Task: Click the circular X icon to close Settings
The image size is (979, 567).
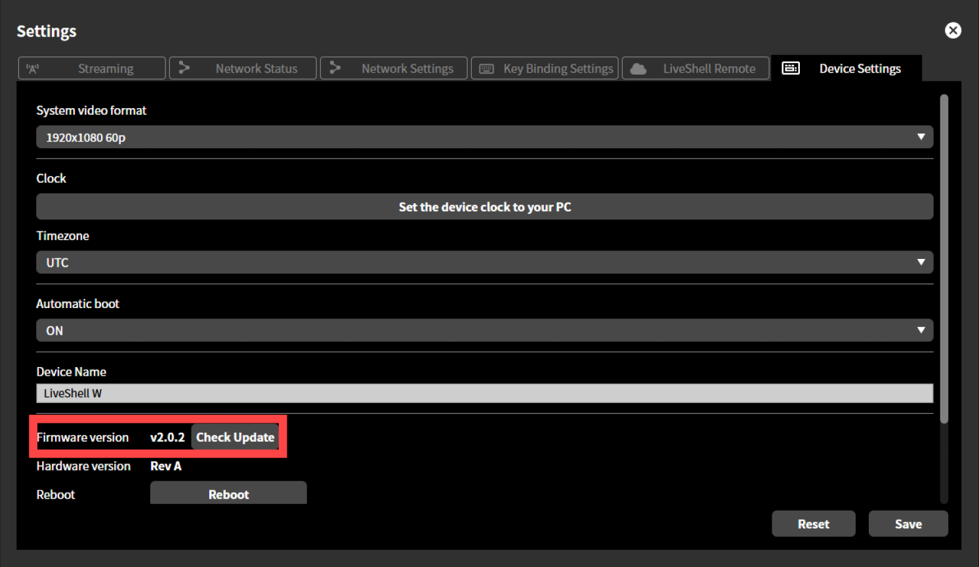Action: [x=953, y=30]
